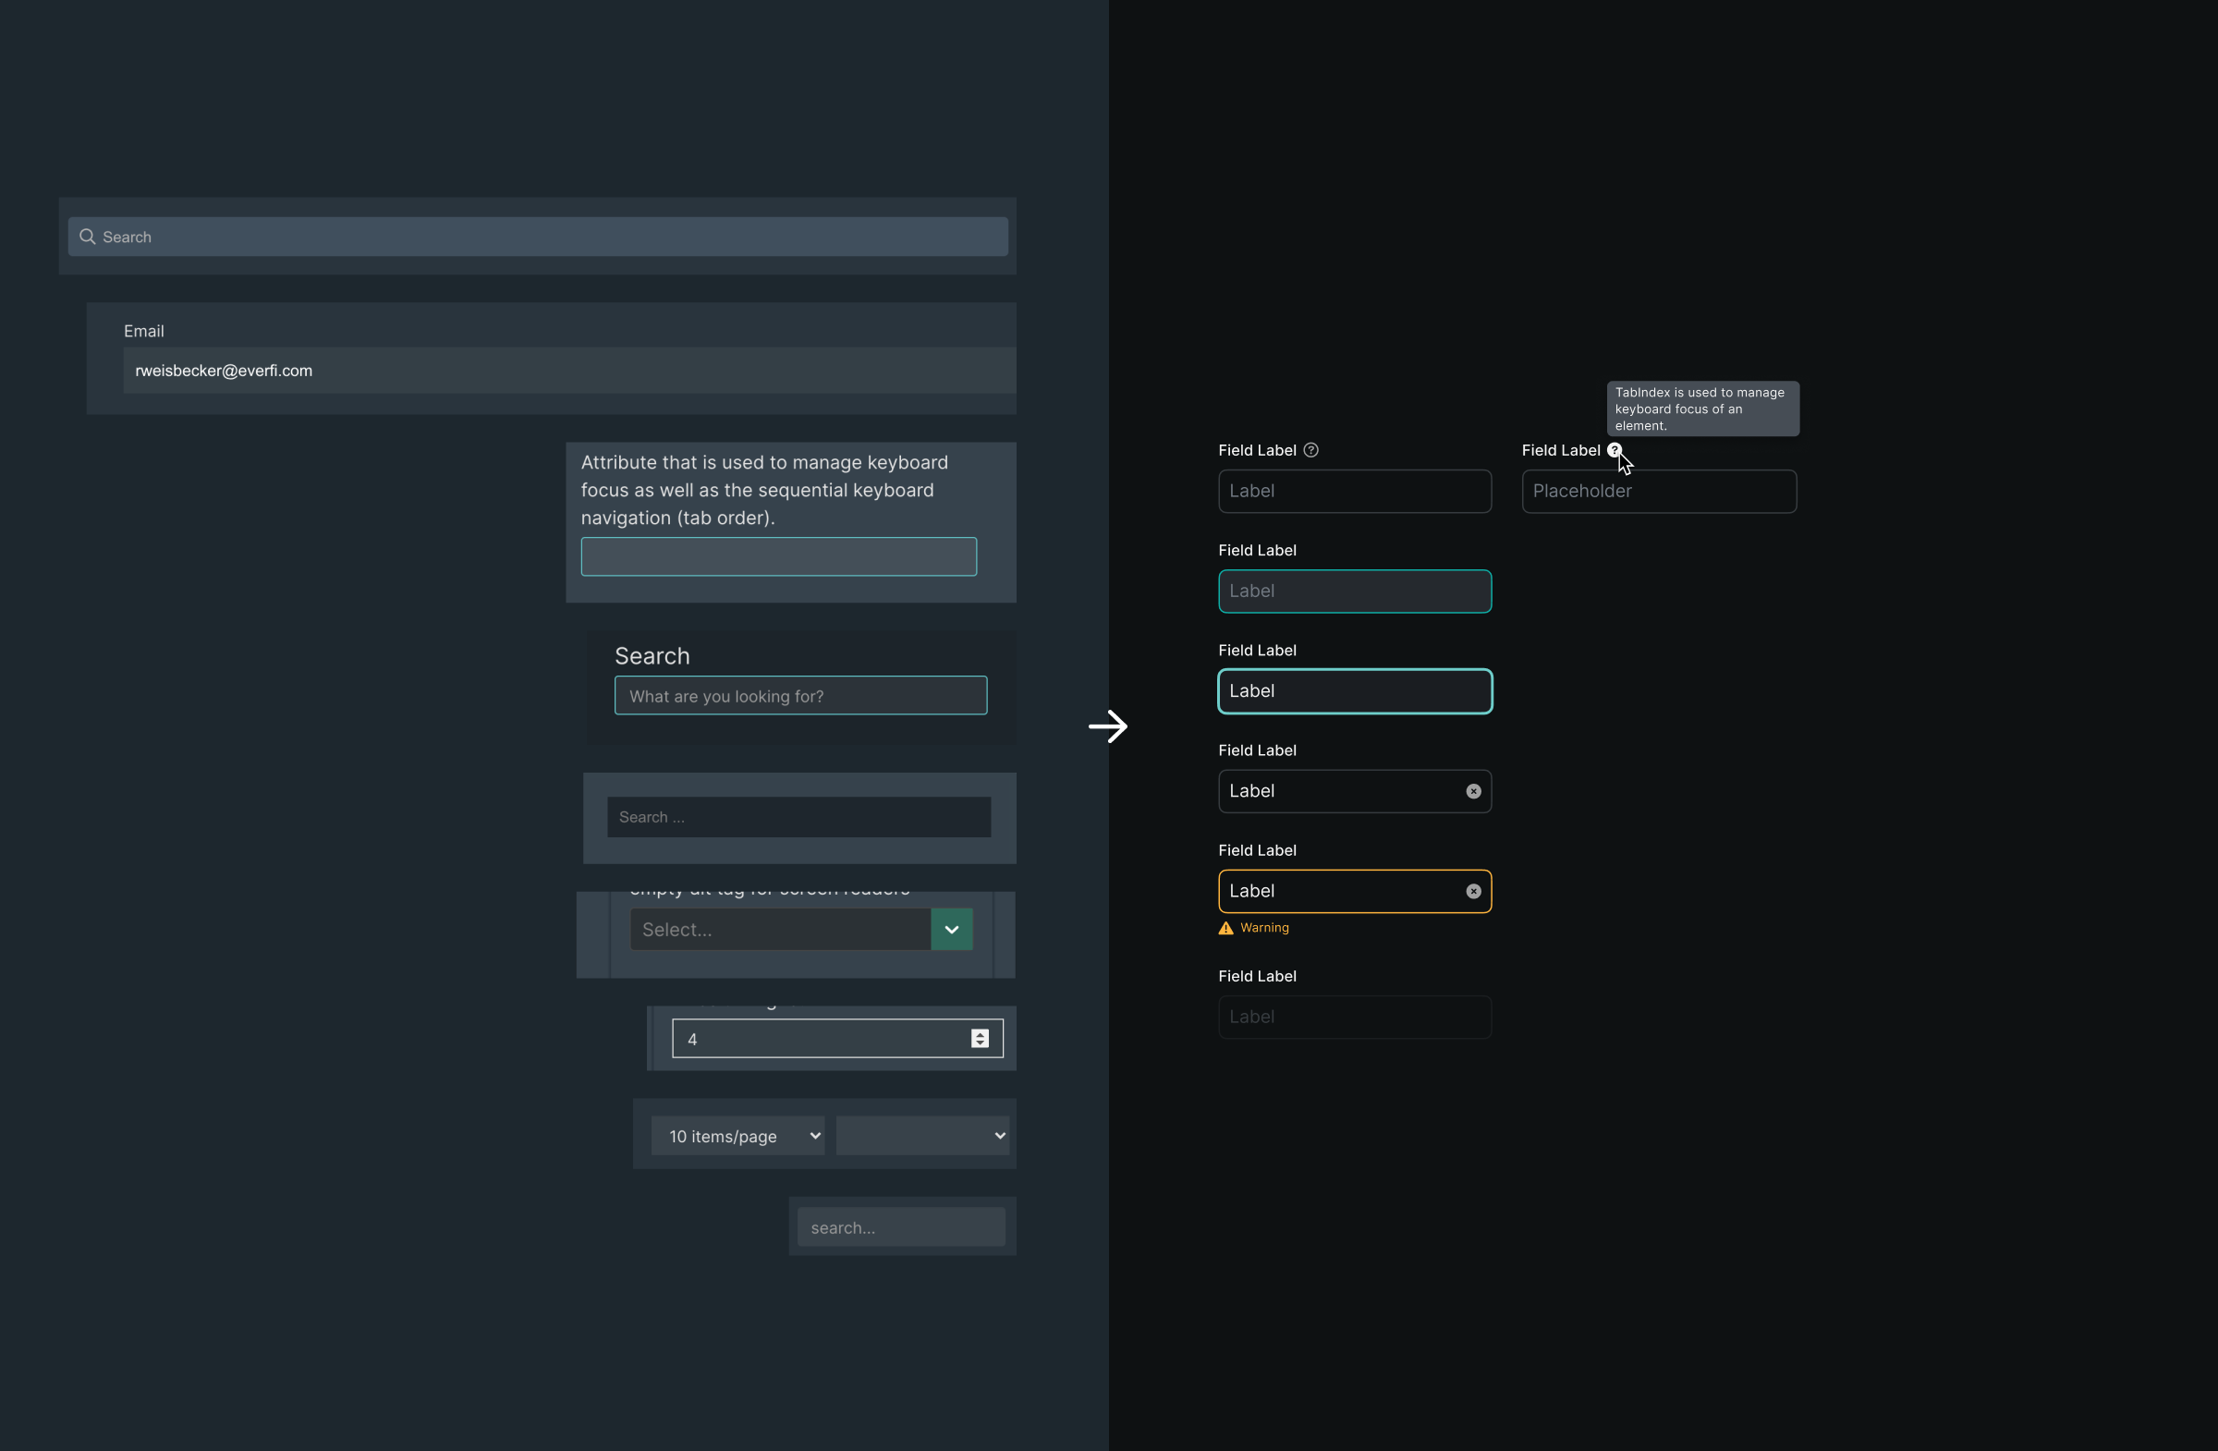The height and width of the screenshot is (1451, 2218).
Task: Open the empty dropdown beside 10 items/page
Action: [921, 1135]
